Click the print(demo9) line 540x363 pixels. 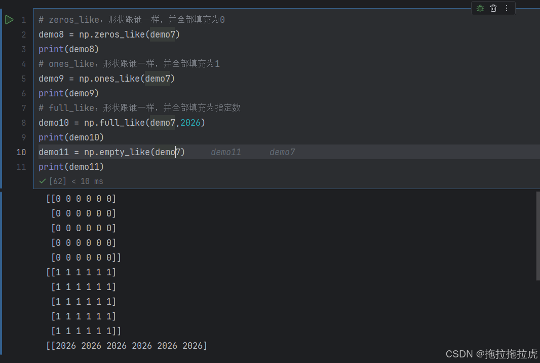(x=68, y=93)
